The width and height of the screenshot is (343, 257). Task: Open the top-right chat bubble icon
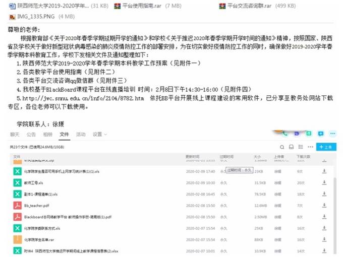(321, 134)
